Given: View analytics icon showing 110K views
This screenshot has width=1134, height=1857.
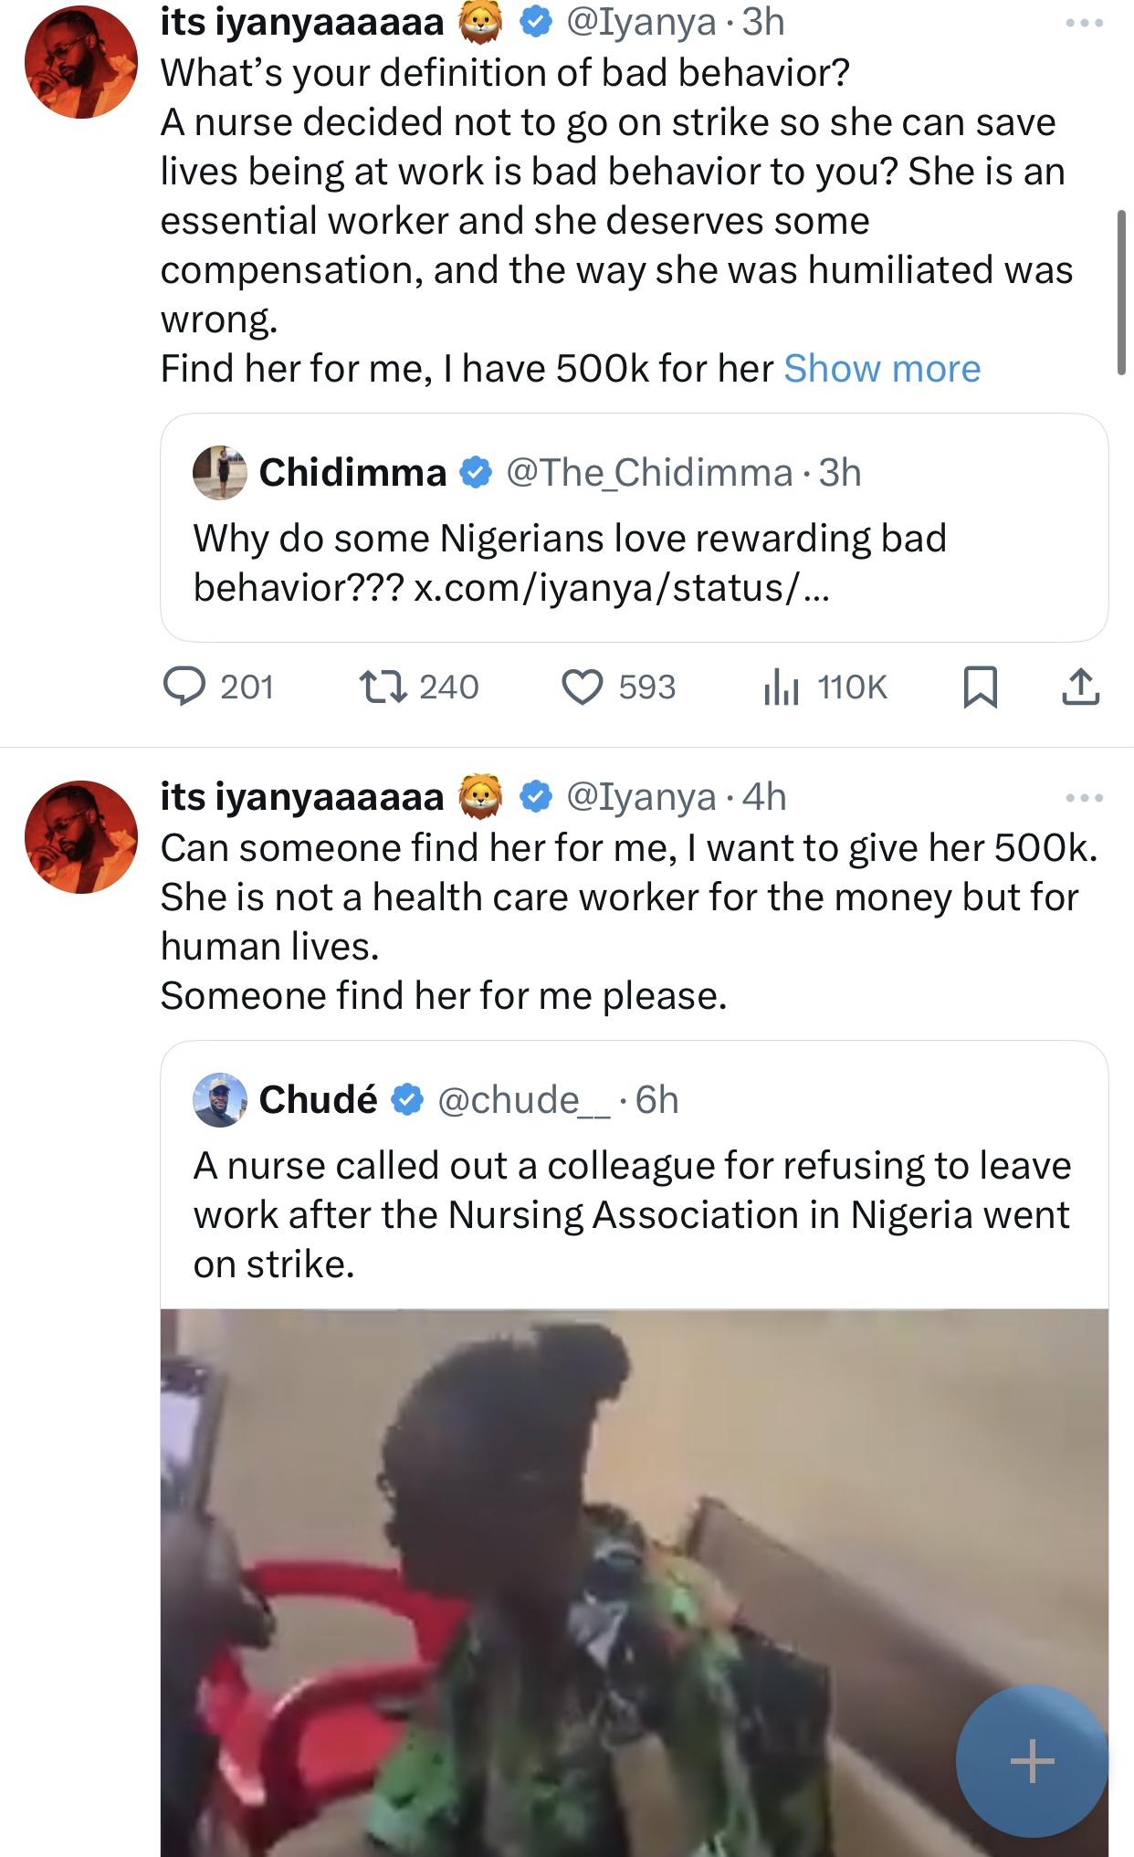Looking at the screenshot, I should (782, 687).
